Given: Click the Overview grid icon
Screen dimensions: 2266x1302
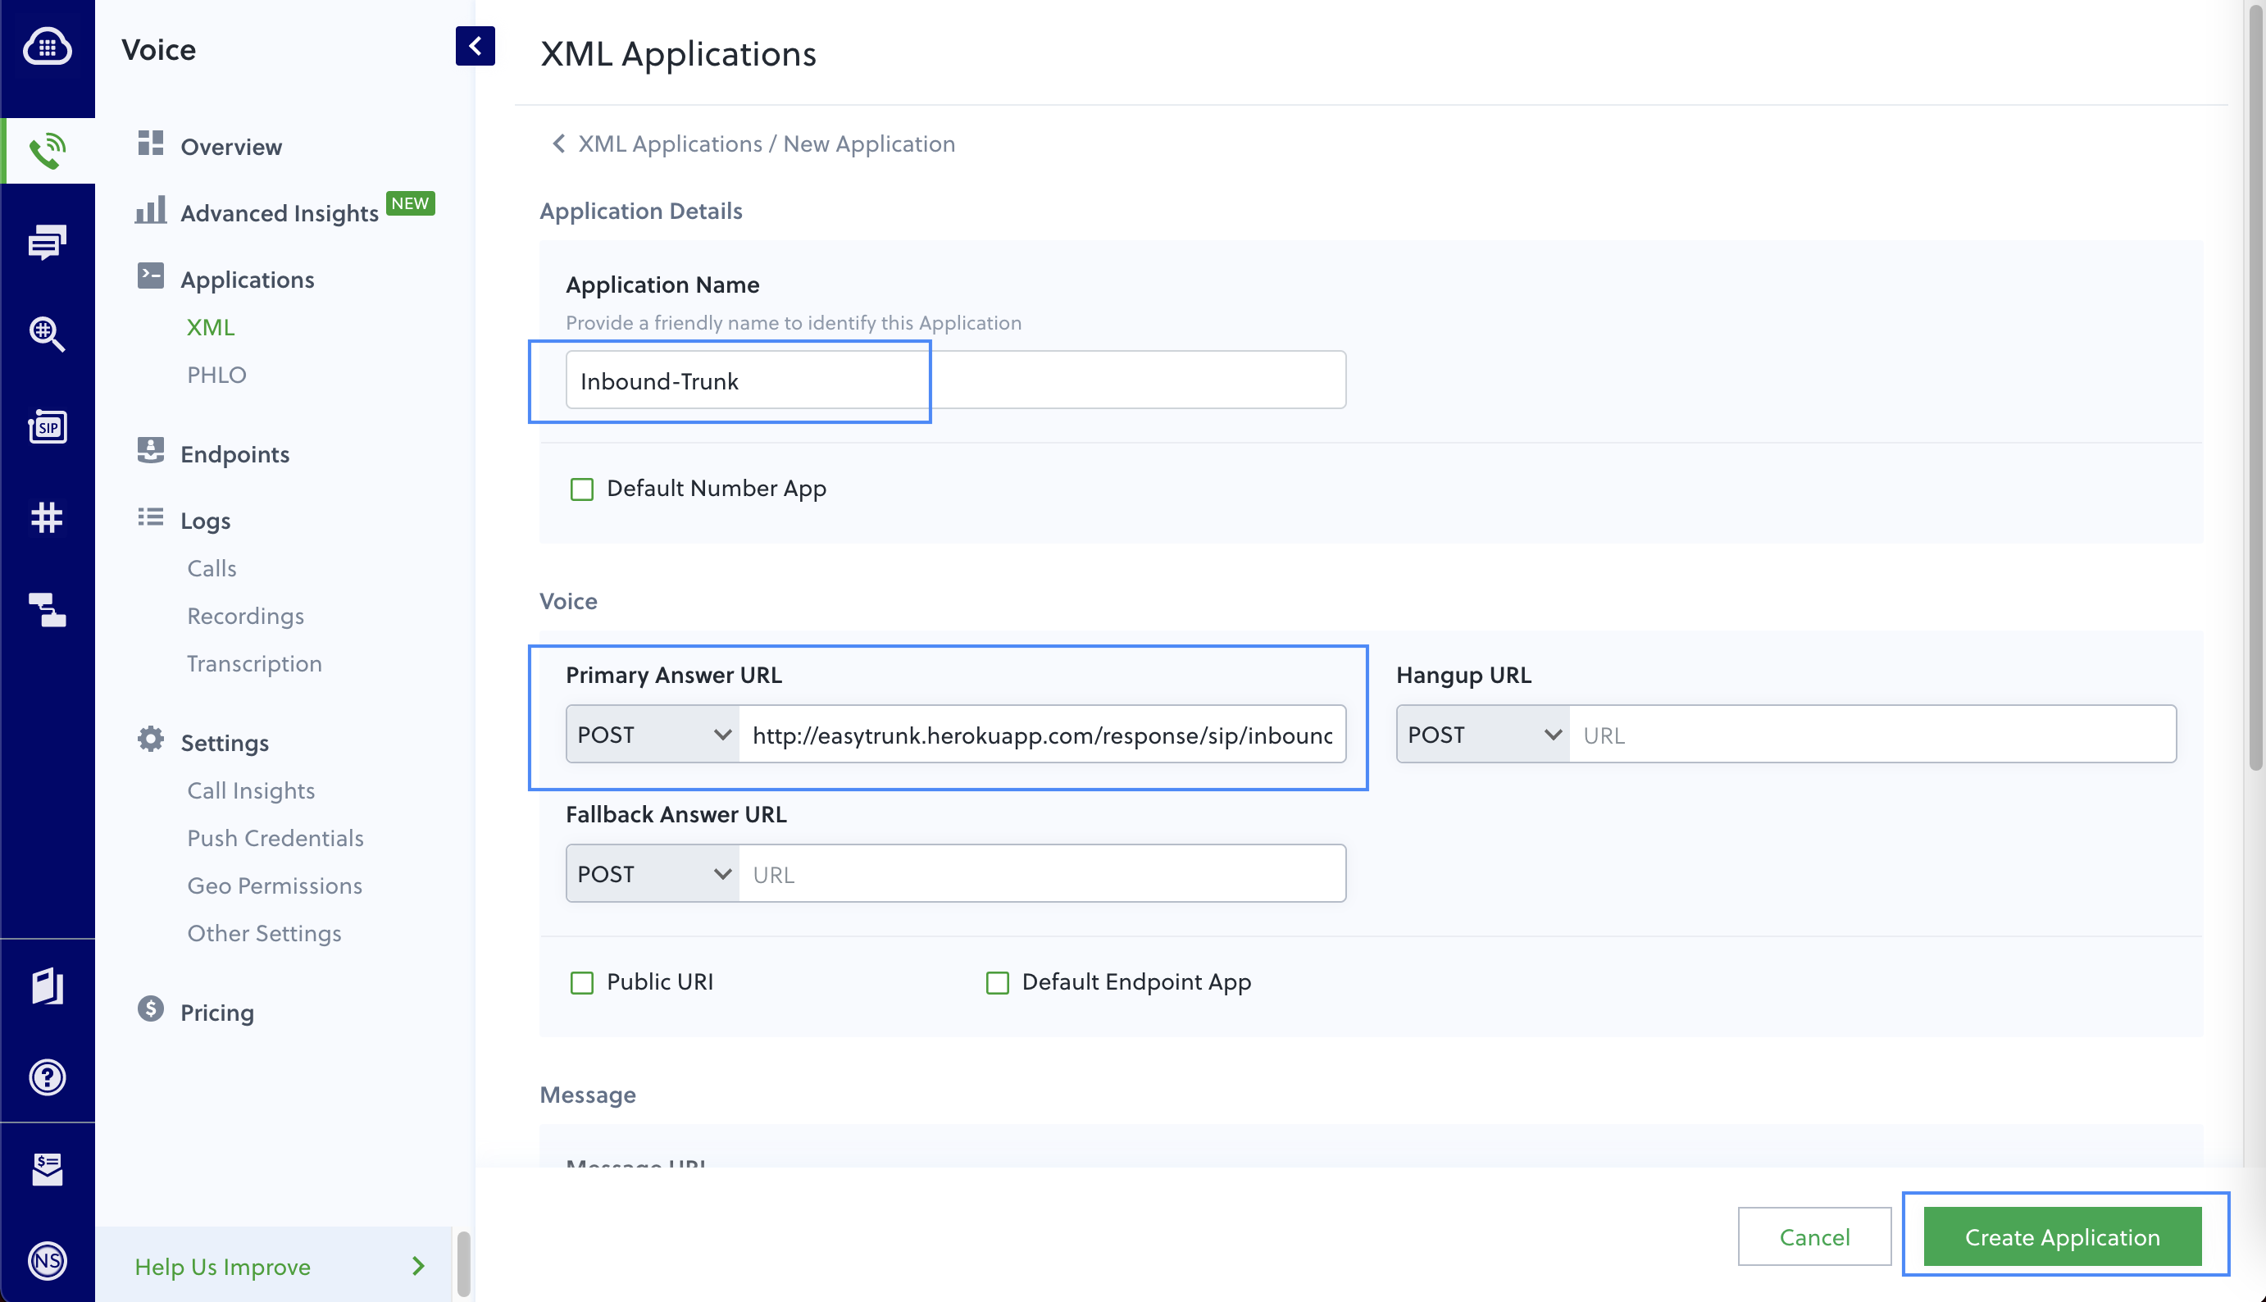Looking at the screenshot, I should (150, 143).
